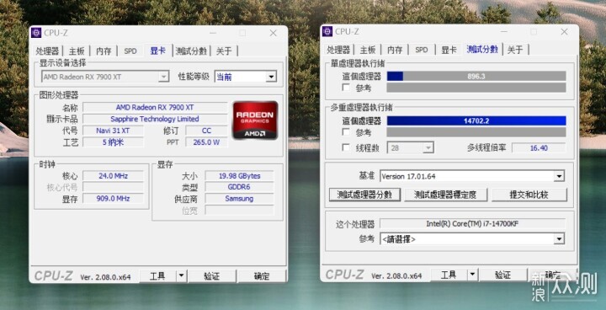This screenshot has width=606, height=310.
Task: Click the PPT value 265.0 W
Action: tap(207, 142)
